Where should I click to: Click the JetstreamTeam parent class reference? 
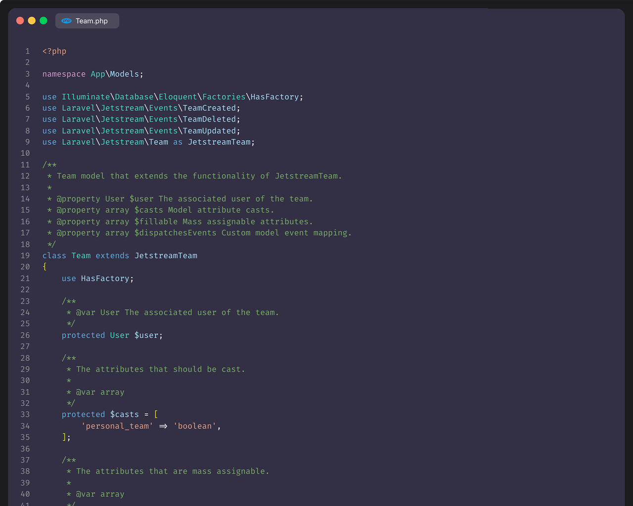pos(166,255)
